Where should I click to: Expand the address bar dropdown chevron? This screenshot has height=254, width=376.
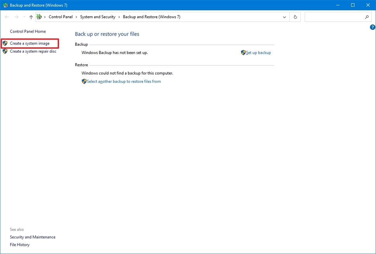(x=284, y=17)
